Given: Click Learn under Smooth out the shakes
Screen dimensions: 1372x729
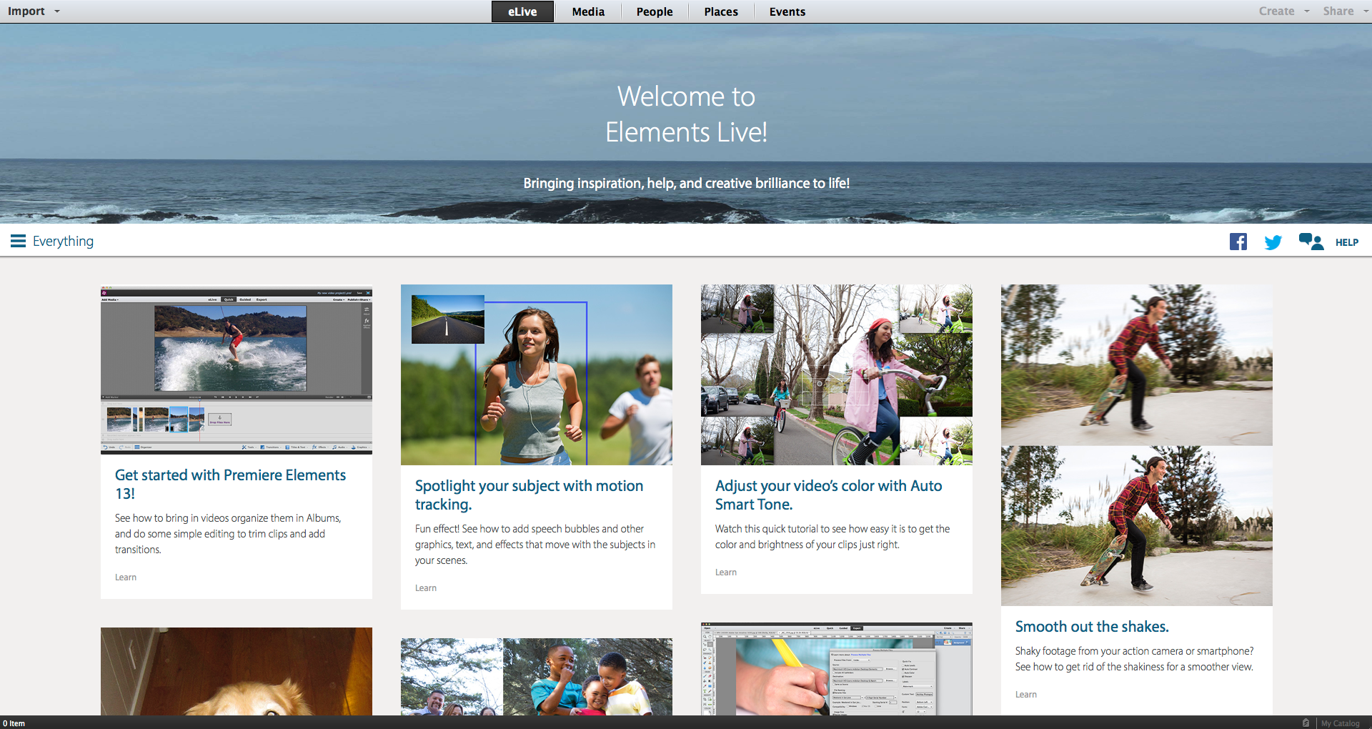Looking at the screenshot, I should [1026, 695].
